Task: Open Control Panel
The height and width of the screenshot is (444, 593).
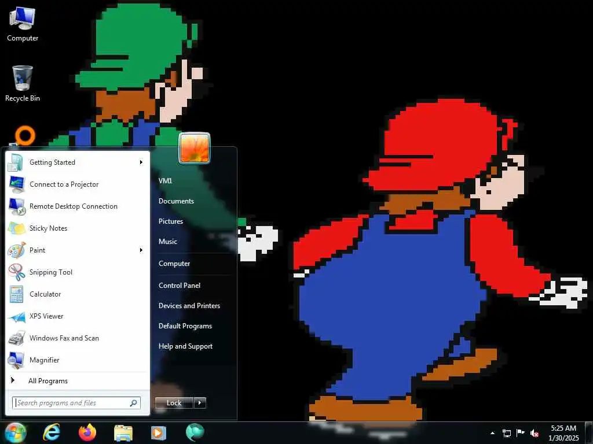Action: [180, 286]
